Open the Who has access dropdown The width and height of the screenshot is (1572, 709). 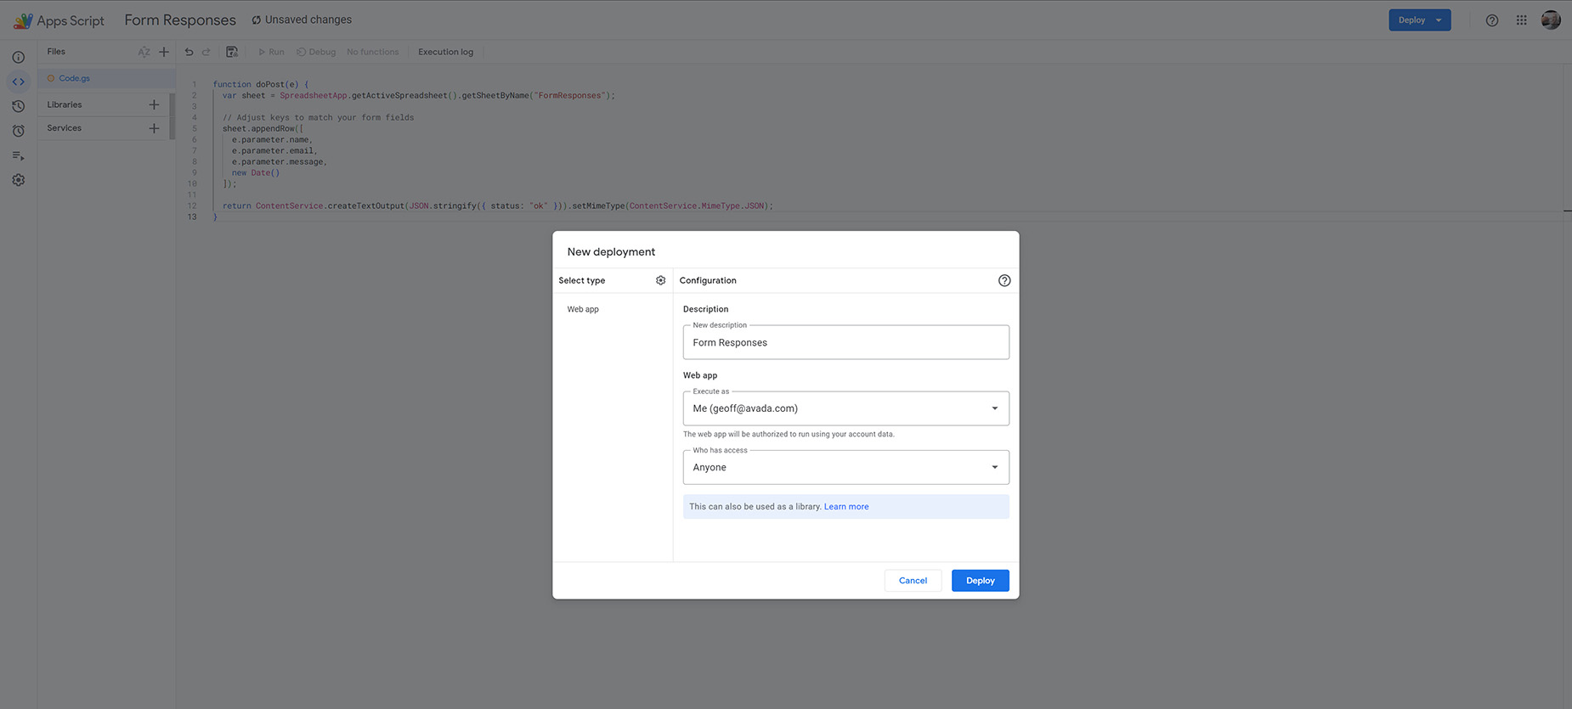coord(846,467)
